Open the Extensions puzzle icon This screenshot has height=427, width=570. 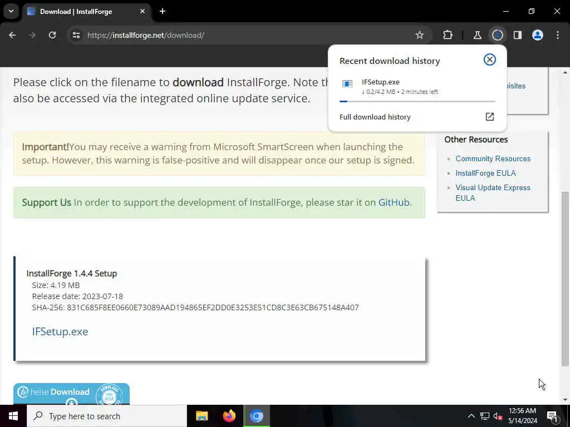[448, 35]
